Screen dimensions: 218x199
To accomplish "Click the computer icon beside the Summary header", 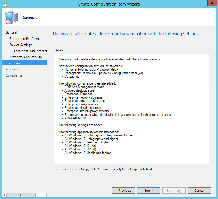I will (x=11, y=18).
